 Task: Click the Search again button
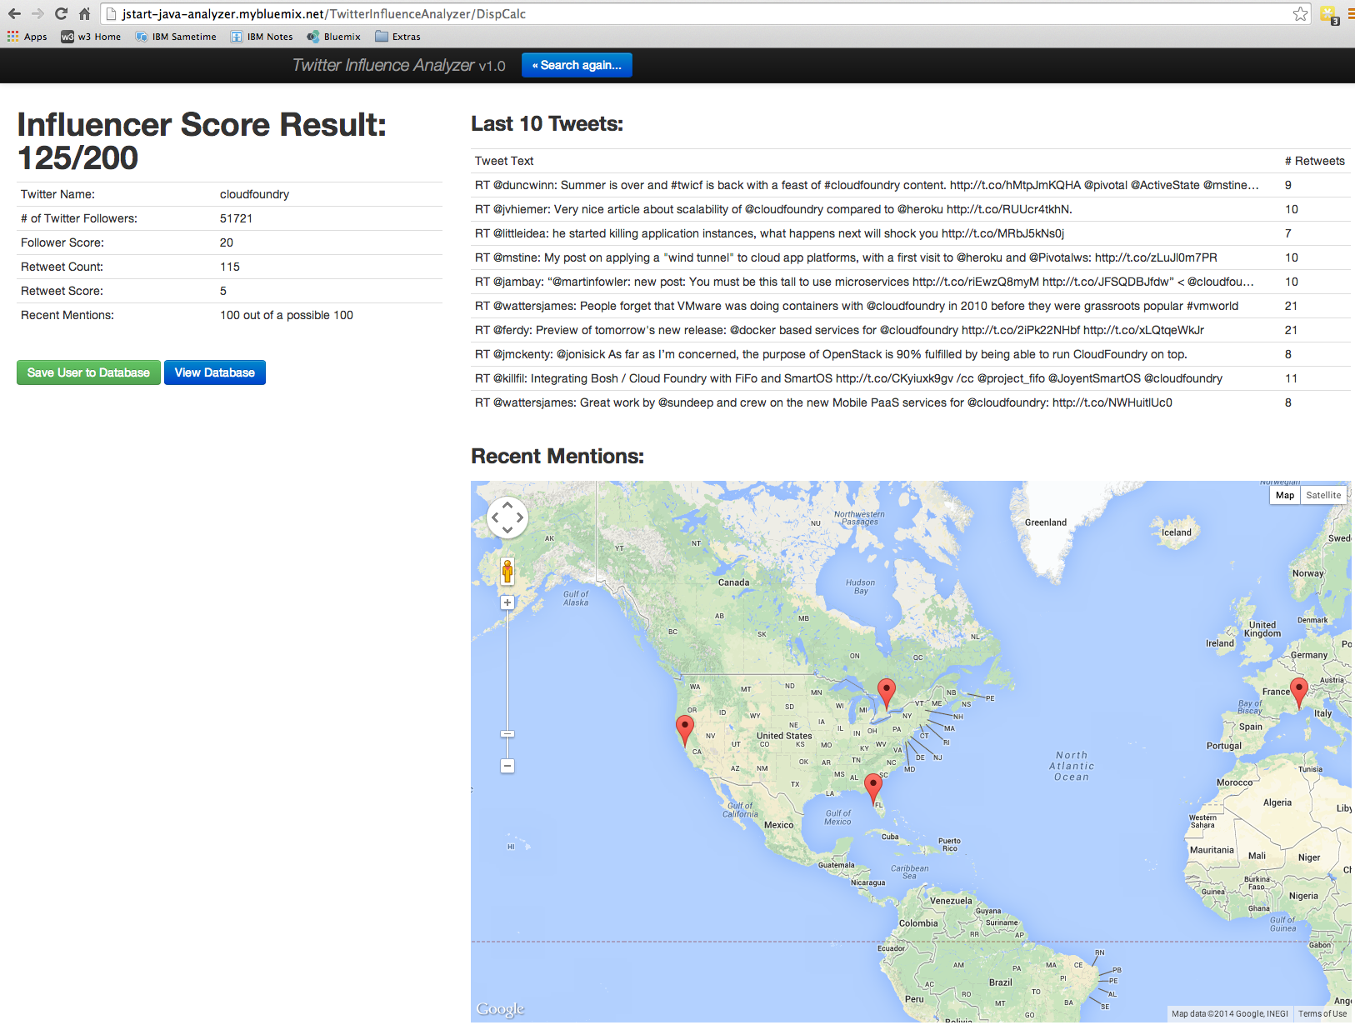click(x=577, y=65)
